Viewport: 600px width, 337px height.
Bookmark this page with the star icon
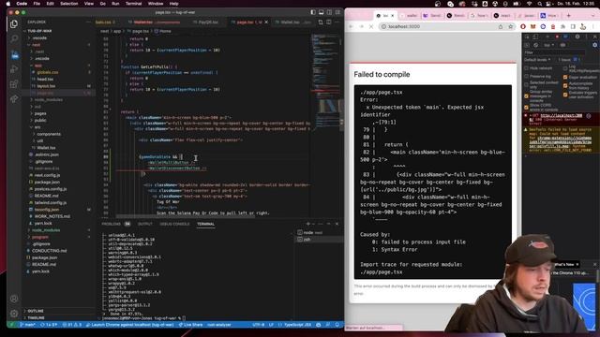point(510,27)
